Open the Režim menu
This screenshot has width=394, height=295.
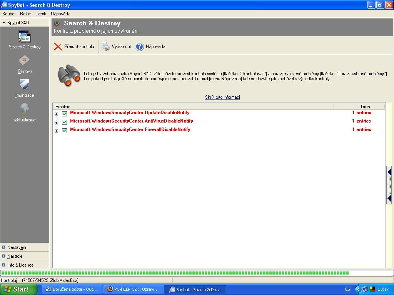pyautogui.click(x=26, y=14)
